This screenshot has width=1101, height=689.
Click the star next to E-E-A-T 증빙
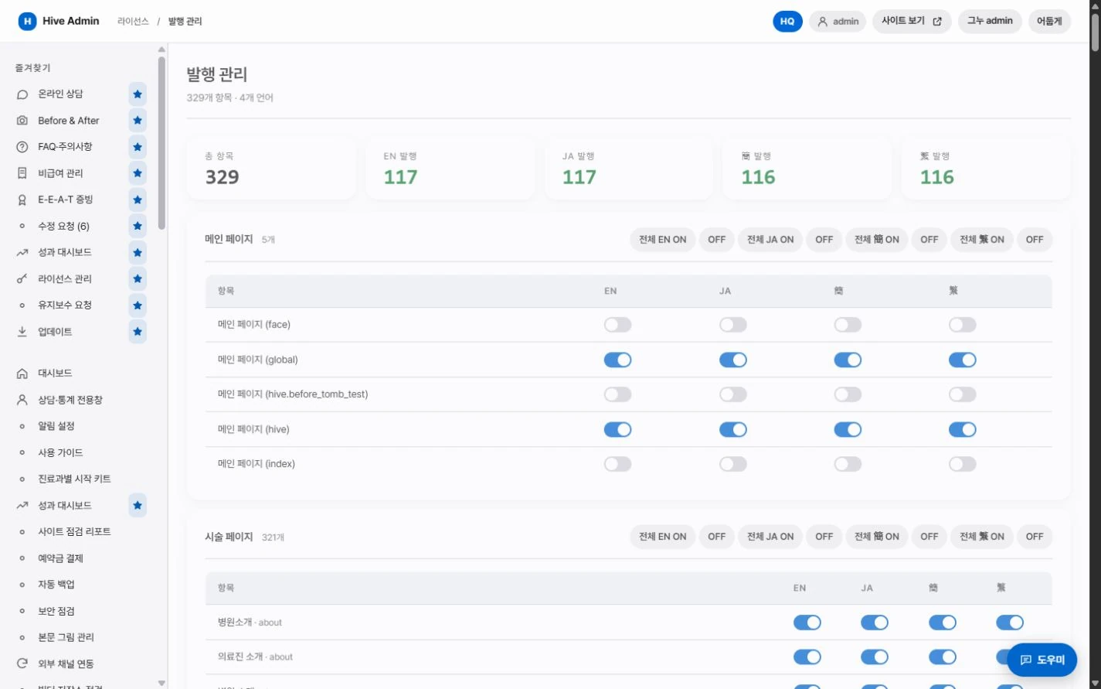tap(138, 200)
